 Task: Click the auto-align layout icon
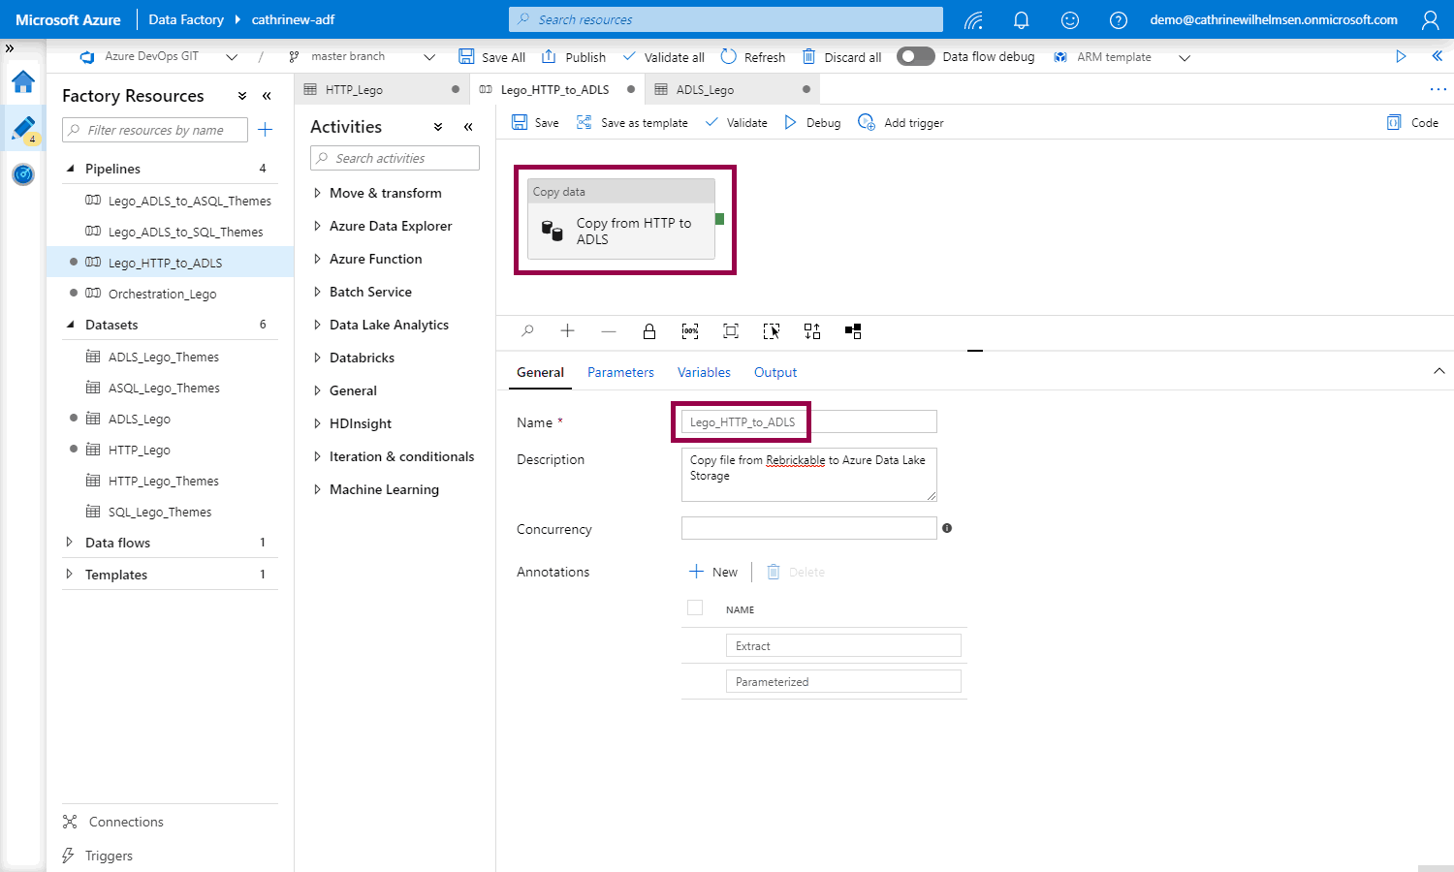812,331
